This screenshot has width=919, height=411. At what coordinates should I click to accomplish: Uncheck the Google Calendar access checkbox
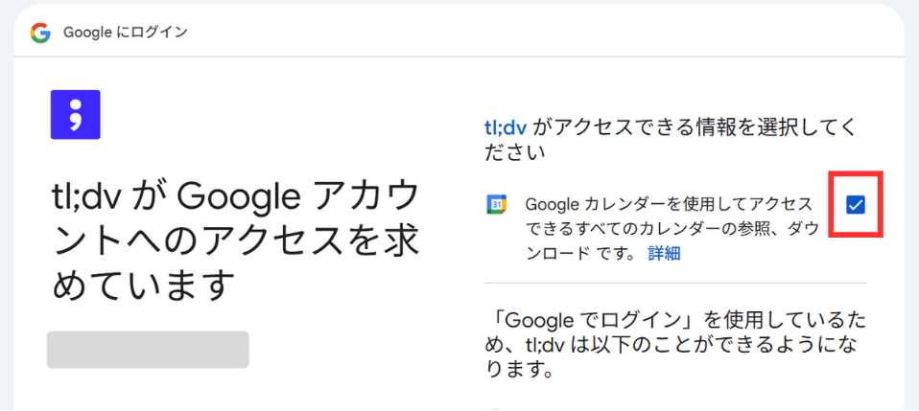click(856, 204)
